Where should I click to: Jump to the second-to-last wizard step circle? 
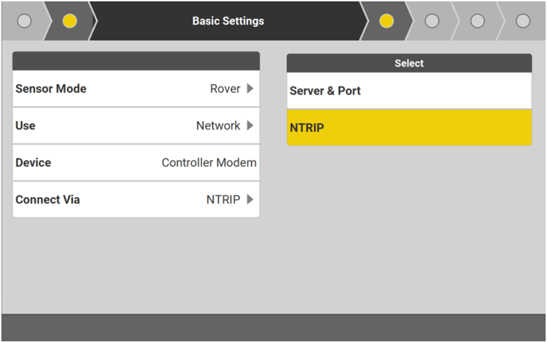(x=477, y=21)
